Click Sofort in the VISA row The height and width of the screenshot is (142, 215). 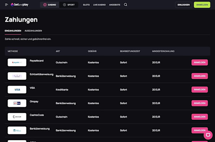(x=124, y=90)
